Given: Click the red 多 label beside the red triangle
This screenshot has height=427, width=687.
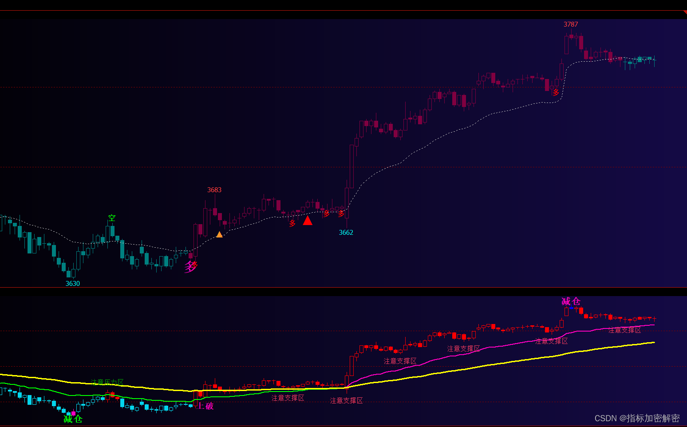Looking at the screenshot, I should pos(292,223).
